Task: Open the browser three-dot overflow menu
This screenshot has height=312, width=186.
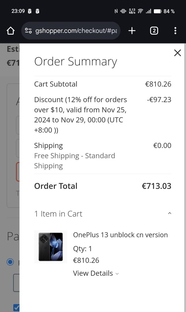Action: 175,31
